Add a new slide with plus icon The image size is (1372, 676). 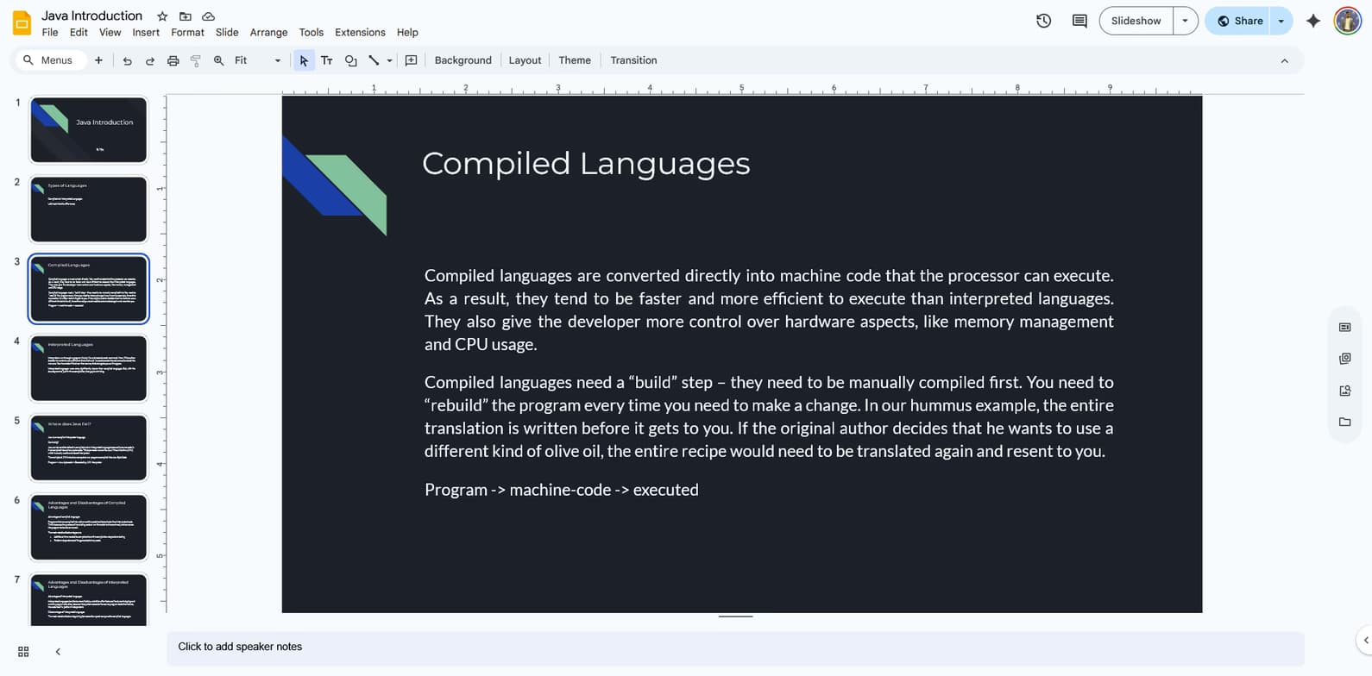tap(98, 60)
